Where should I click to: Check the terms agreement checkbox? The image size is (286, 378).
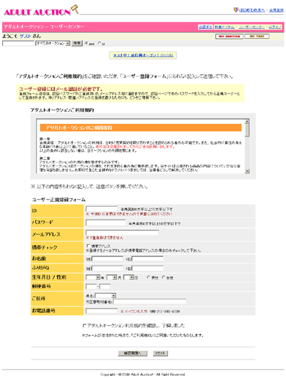(x=84, y=326)
